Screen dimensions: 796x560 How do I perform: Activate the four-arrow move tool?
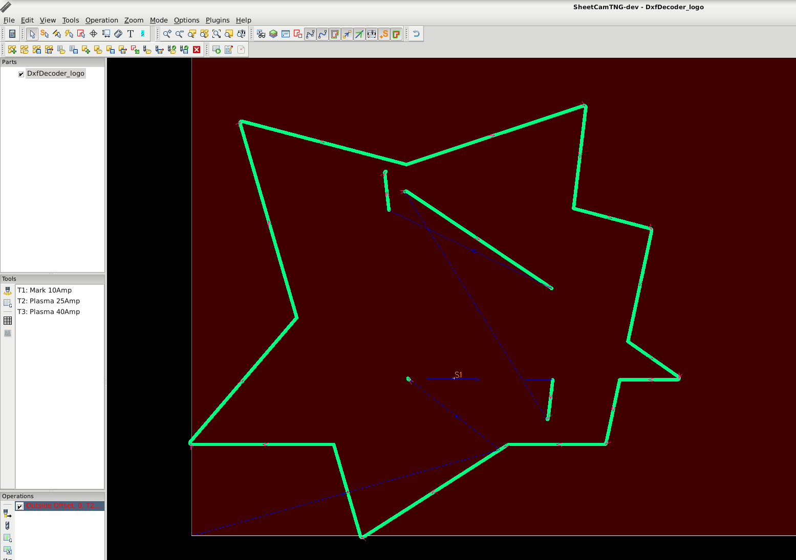[x=94, y=34]
